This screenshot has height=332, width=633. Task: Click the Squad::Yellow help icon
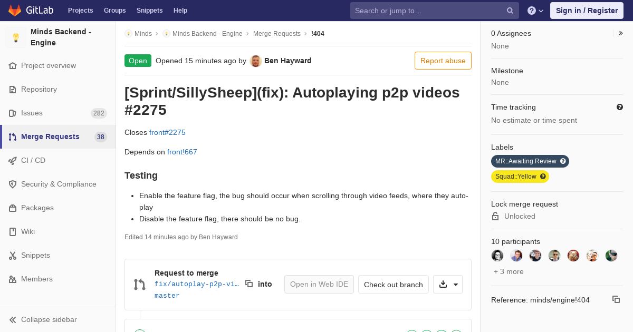click(543, 177)
